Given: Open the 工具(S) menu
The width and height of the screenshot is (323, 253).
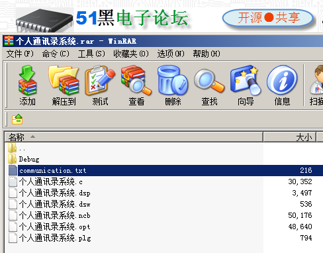Looking at the screenshot, I should (91, 54).
